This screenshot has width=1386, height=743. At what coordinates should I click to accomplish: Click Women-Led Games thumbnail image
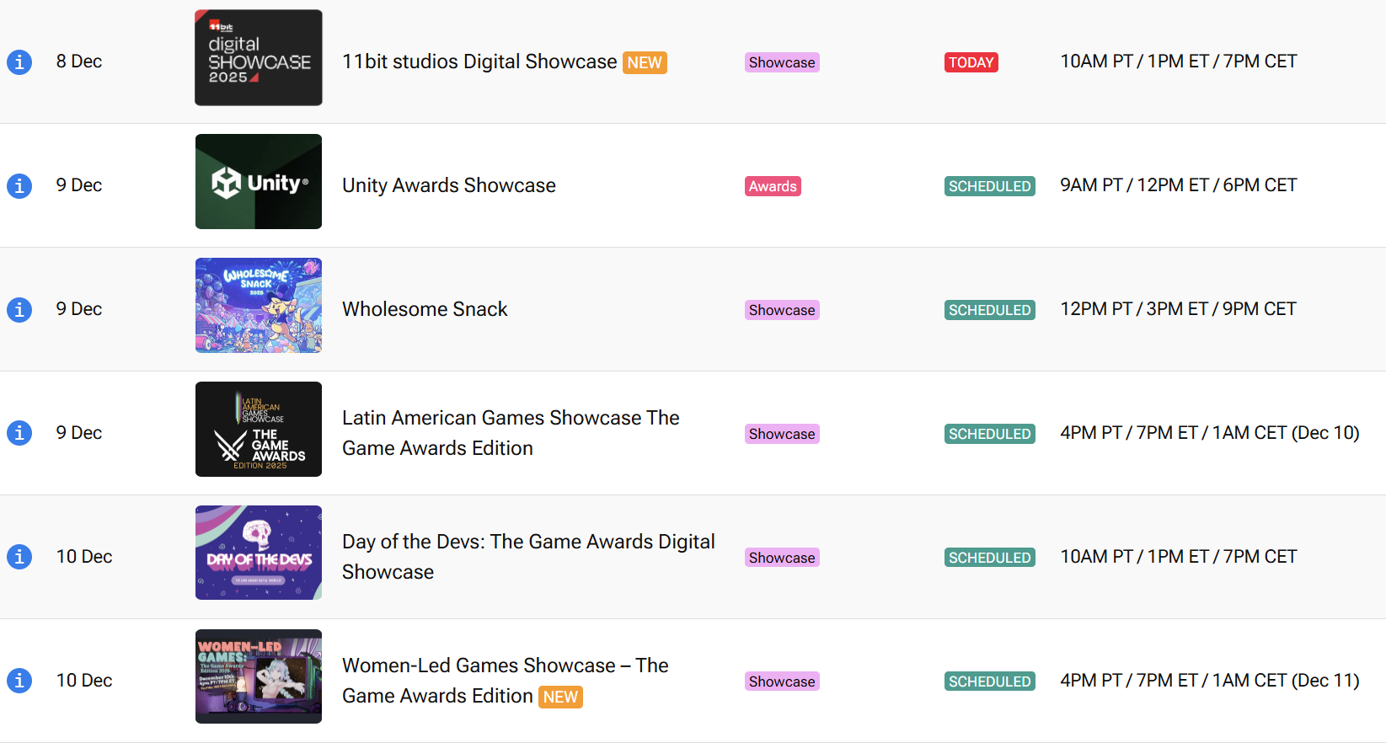click(259, 676)
